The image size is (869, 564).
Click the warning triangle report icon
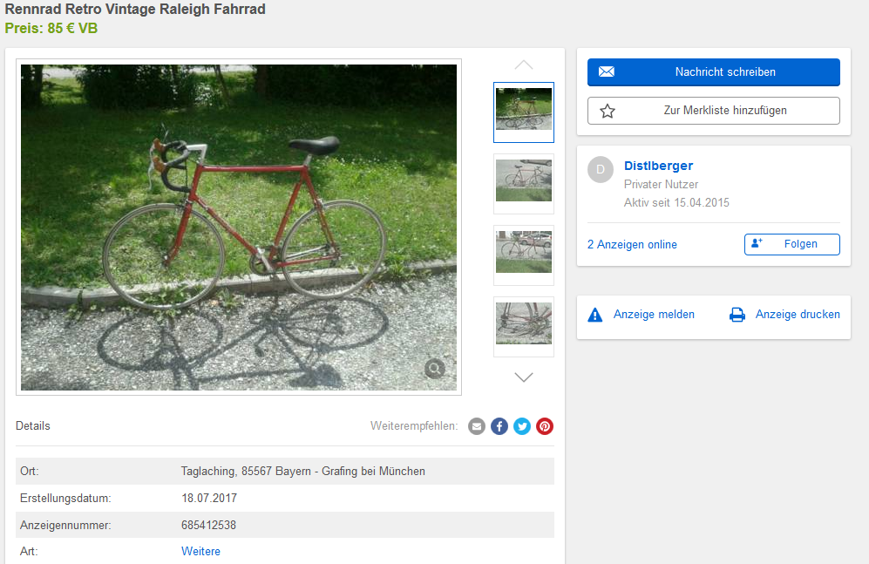[x=594, y=315]
